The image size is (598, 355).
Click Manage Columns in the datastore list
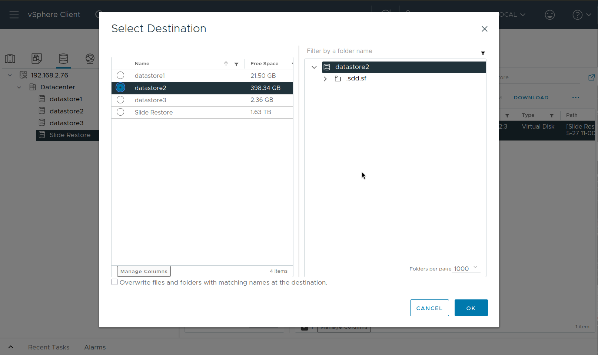(144, 271)
